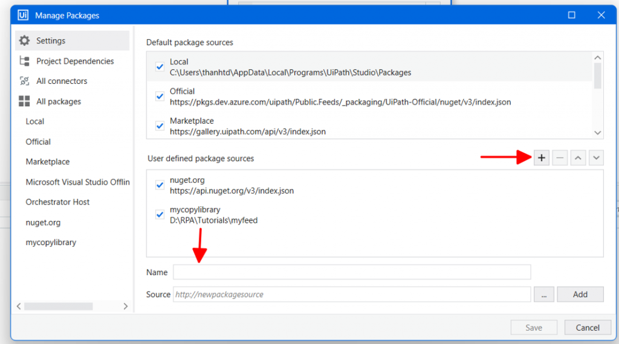This screenshot has width=619, height=344.
Task: Switch to All packages
Action: (x=73, y=101)
